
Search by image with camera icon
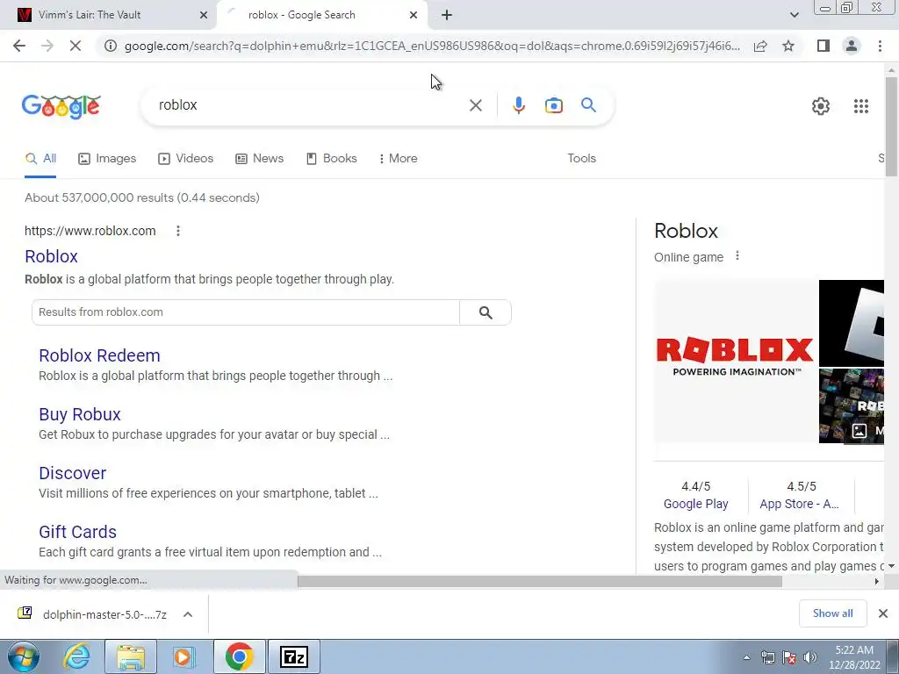coord(553,105)
